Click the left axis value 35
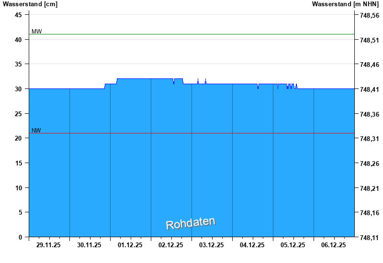 18,64
